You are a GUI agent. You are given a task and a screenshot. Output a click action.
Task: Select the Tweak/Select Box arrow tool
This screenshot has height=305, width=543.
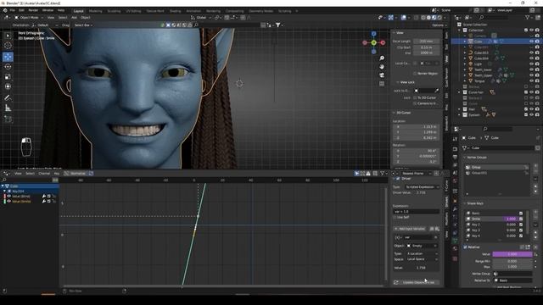[8, 36]
